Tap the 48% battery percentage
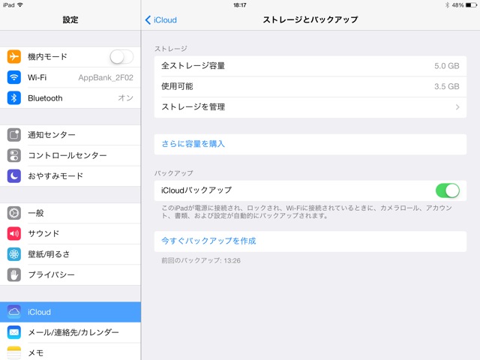 click(x=458, y=5)
